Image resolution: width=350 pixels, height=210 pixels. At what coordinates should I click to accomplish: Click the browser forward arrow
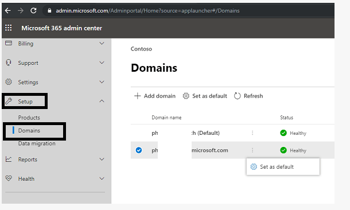21,10
